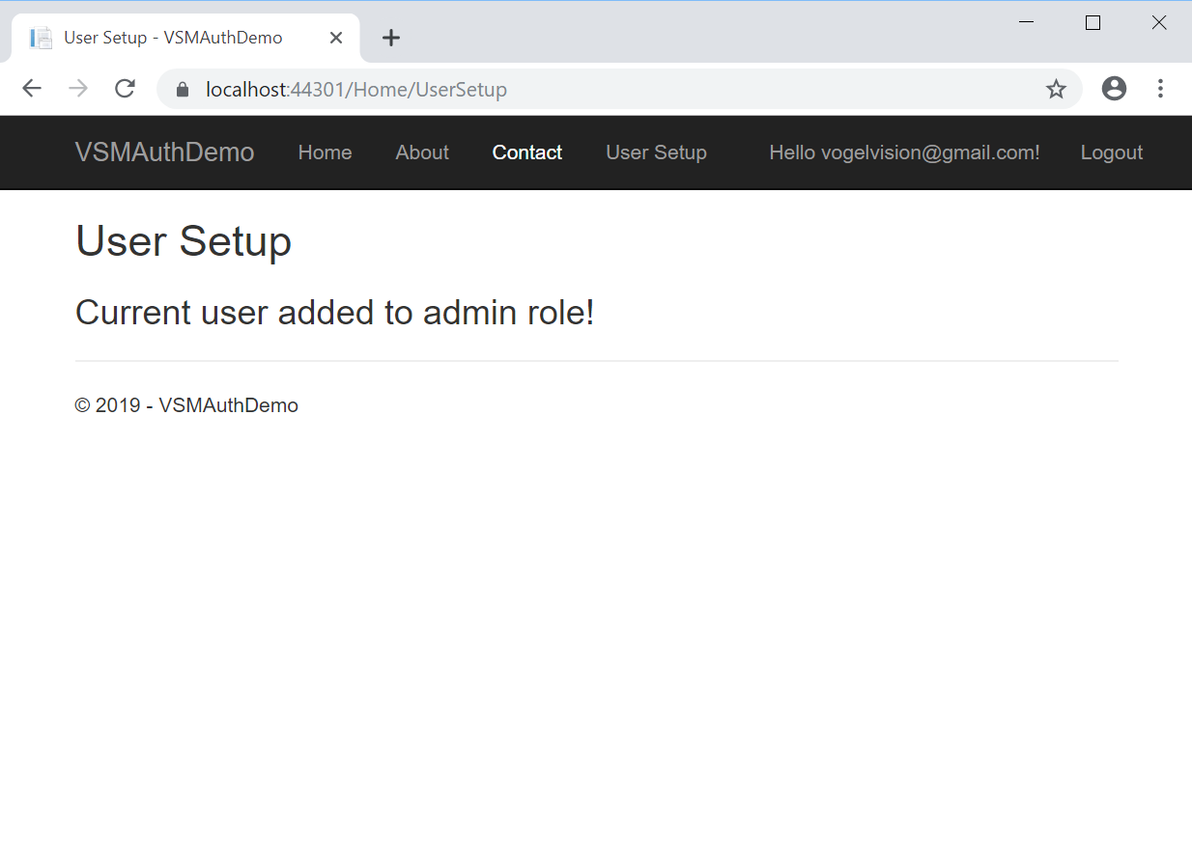Reload the current page
The height and width of the screenshot is (859, 1192).
point(125,89)
